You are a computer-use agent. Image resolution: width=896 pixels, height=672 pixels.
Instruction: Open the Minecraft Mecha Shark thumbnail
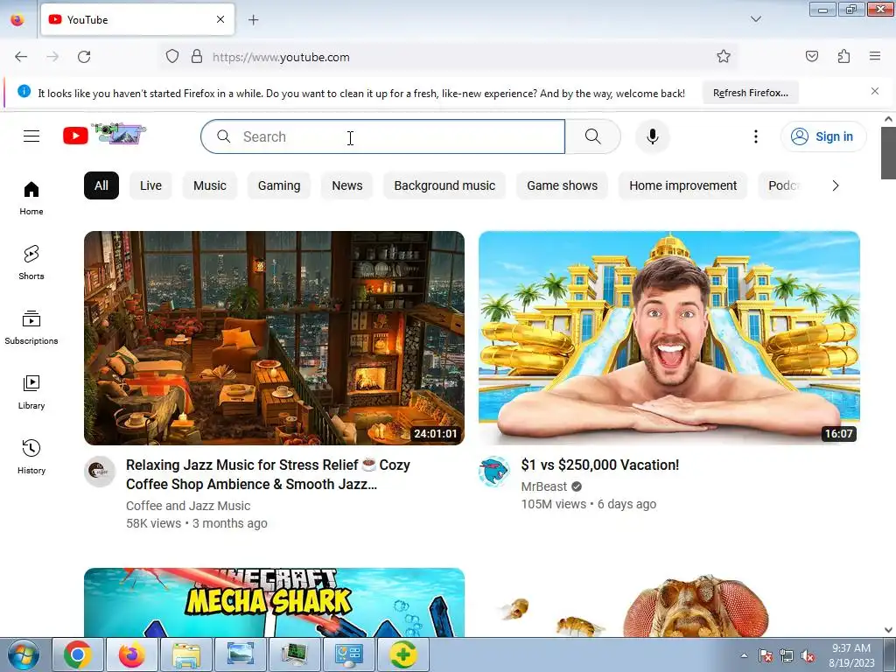coord(274,602)
